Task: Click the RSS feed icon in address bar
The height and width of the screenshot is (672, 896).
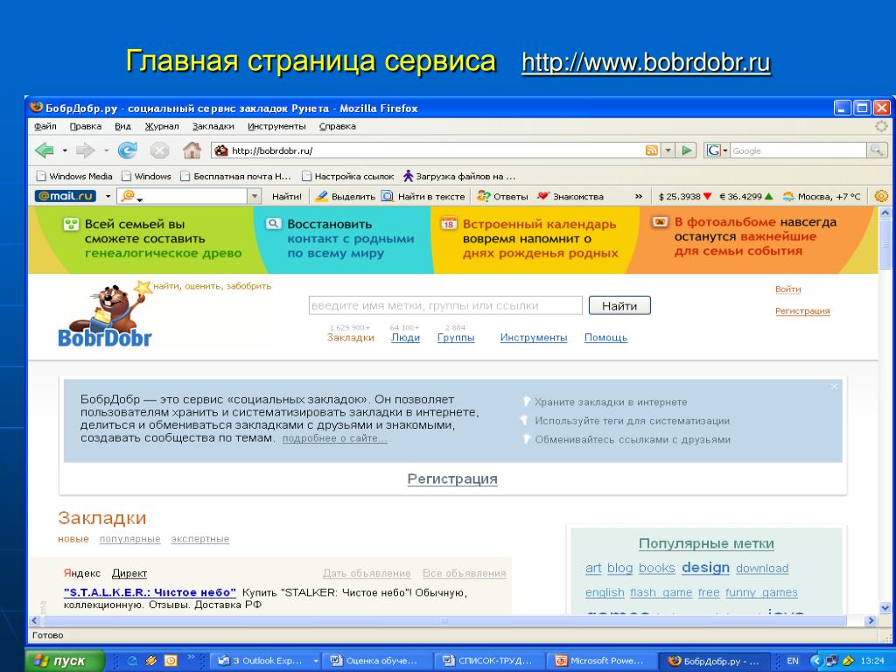Action: click(651, 150)
